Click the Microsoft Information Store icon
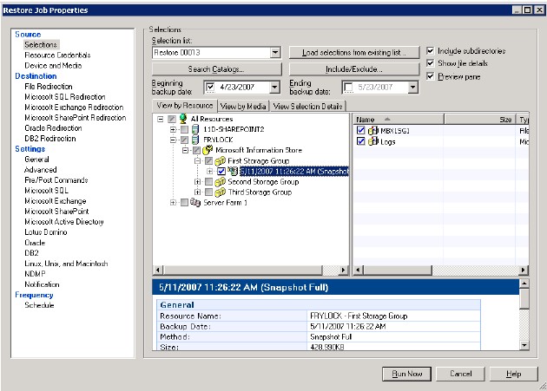Viewport: 547px width, 391px height. (208, 150)
